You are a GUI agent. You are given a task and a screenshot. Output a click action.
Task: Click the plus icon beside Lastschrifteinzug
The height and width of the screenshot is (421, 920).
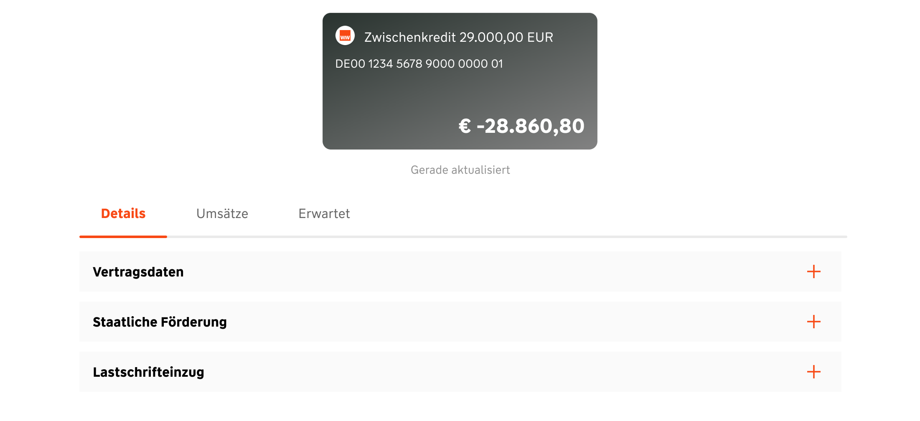coord(813,372)
